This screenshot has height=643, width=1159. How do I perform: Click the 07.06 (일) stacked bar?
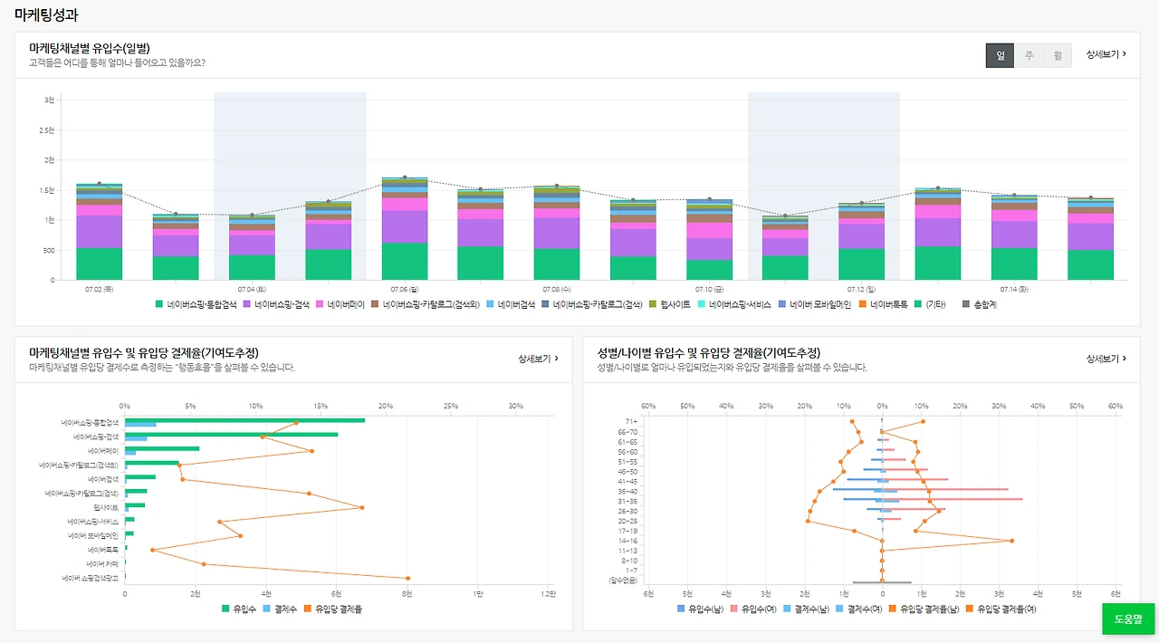[x=405, y=229]
